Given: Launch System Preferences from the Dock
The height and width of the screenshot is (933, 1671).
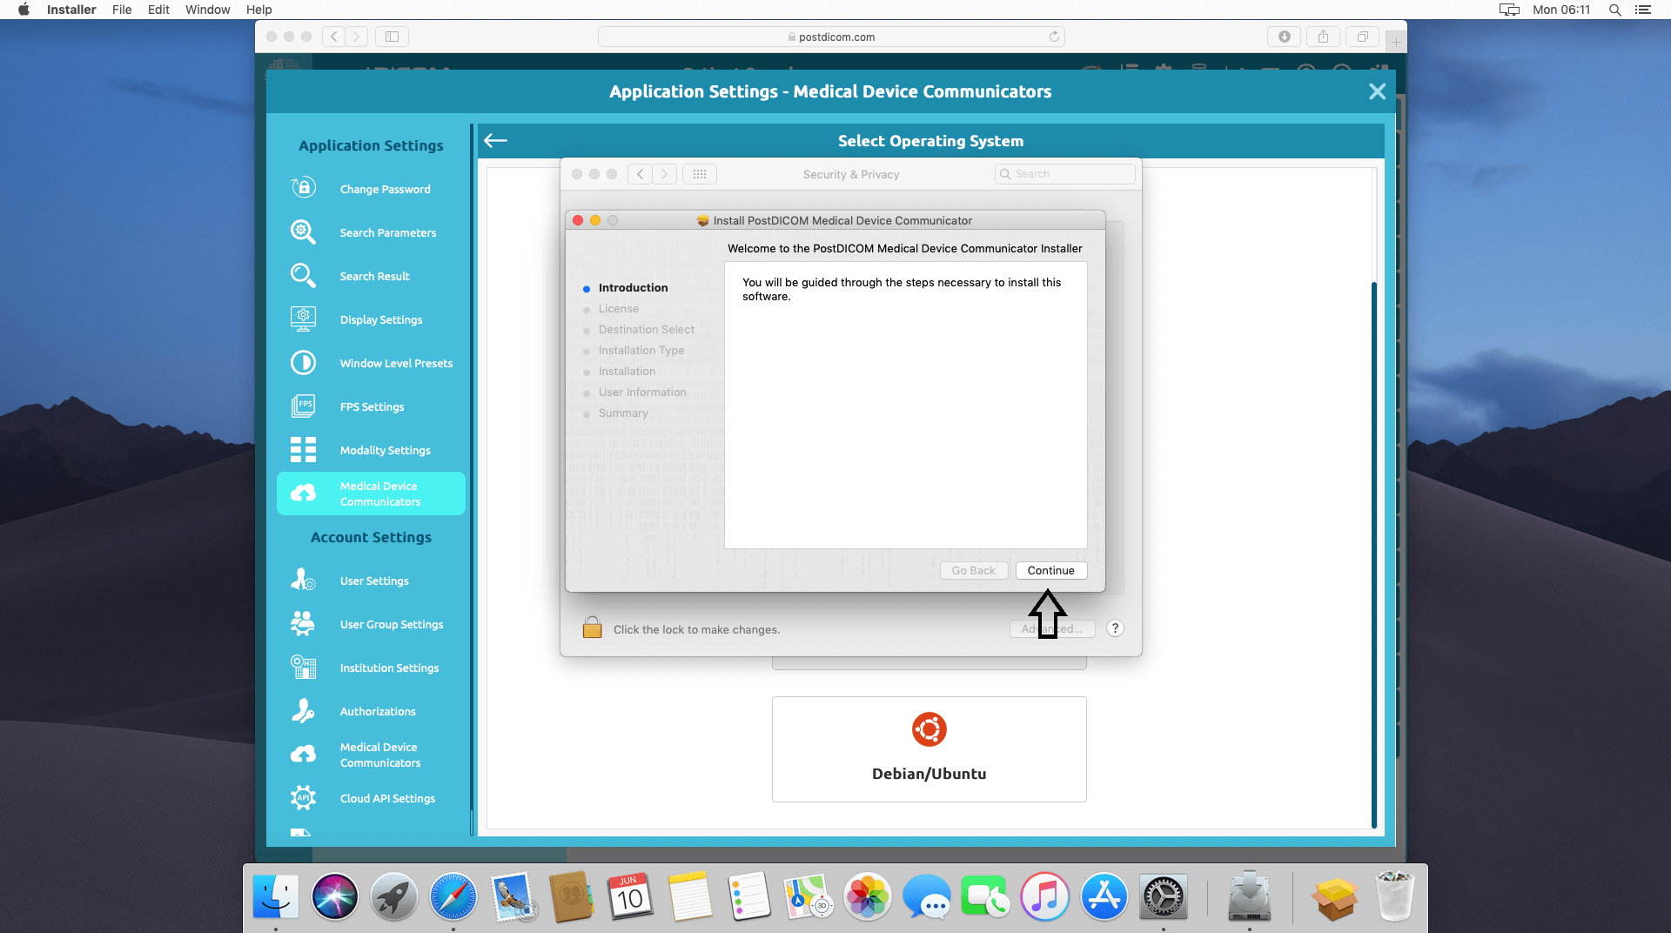Looking at the screenshot, I should [1164, 897].
